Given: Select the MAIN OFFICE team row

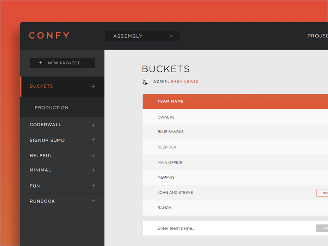Looking at the screenshot, I should [235, 162].
